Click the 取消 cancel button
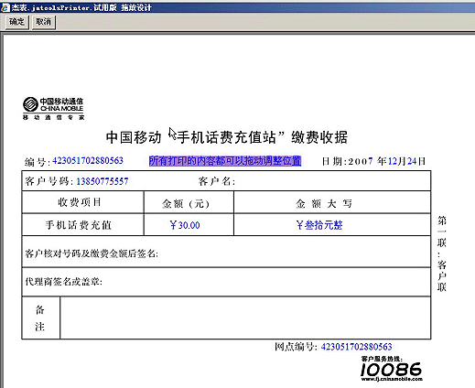Viewport: 475px width, 388px height. pos(44,22)
